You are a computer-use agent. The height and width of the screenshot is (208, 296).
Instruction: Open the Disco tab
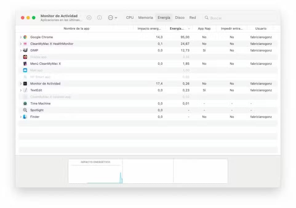click(x=180, y=18)
